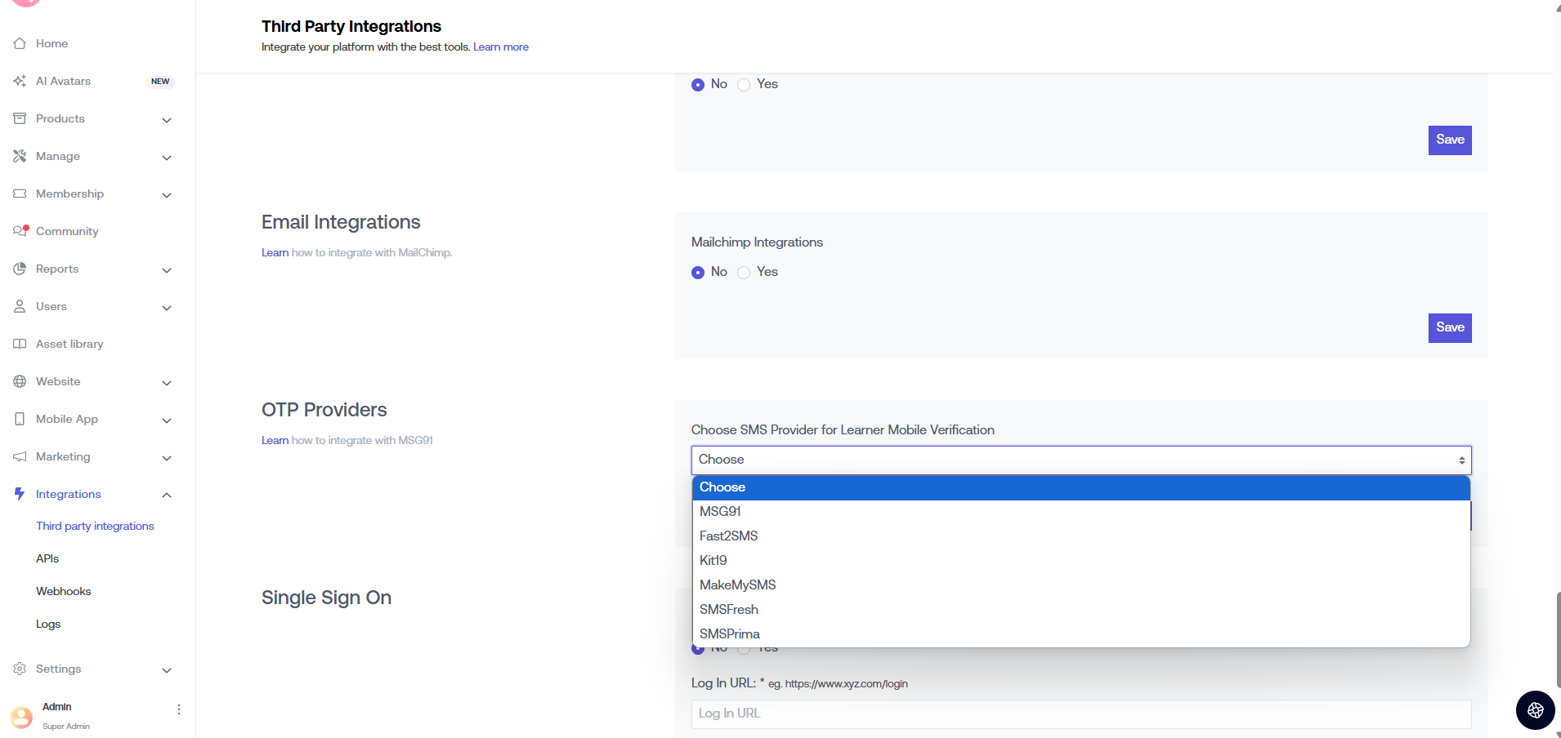Expand the Products menu chevron
This screenshot has height=738, width=1561.
pos(167,120)
